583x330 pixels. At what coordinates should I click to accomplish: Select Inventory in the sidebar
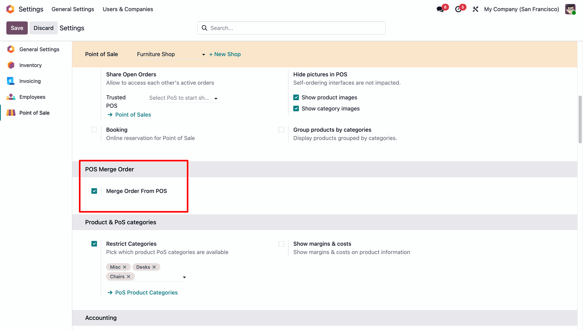30,65
